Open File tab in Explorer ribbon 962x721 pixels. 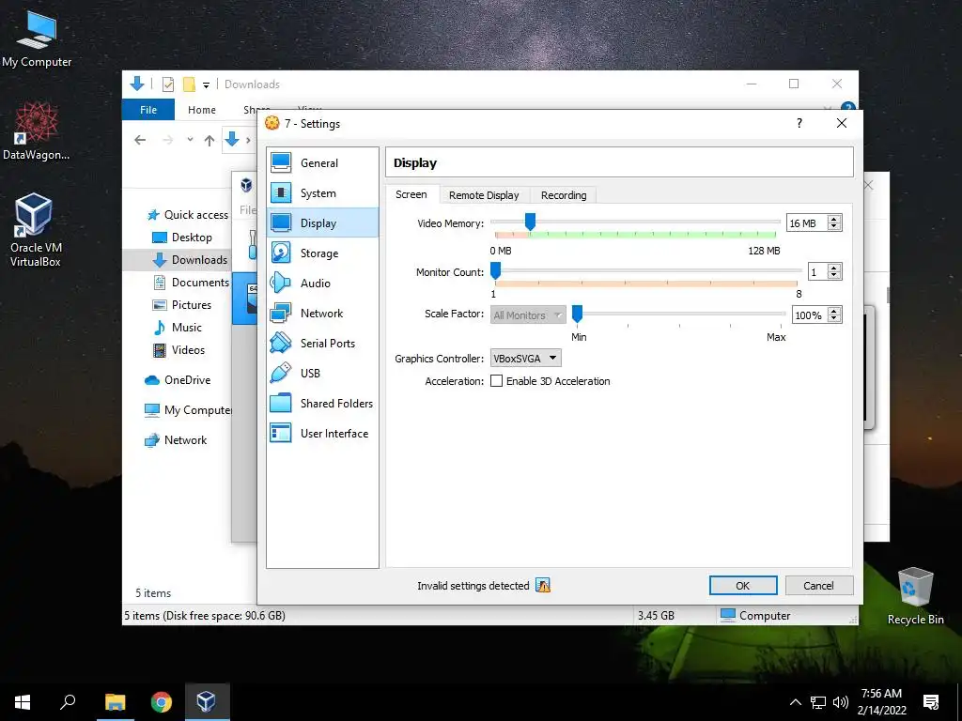click(x=148, y=110)
